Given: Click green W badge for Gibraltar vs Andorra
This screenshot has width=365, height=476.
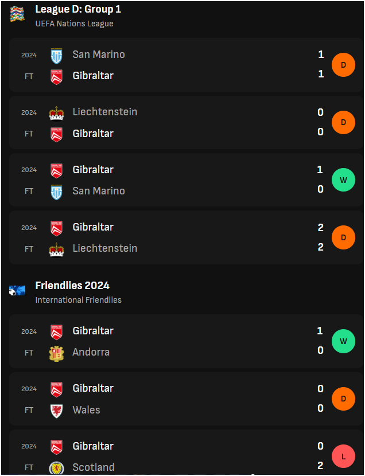Looking at the screenshot, I should pos(343,341).
